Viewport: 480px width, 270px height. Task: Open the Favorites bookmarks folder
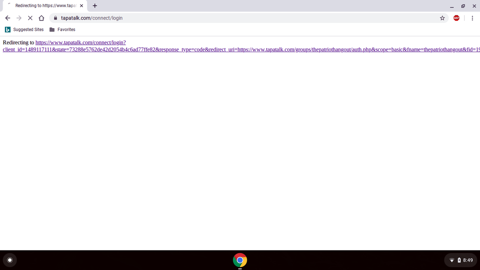pyautogui.click(x=62, y=29)
